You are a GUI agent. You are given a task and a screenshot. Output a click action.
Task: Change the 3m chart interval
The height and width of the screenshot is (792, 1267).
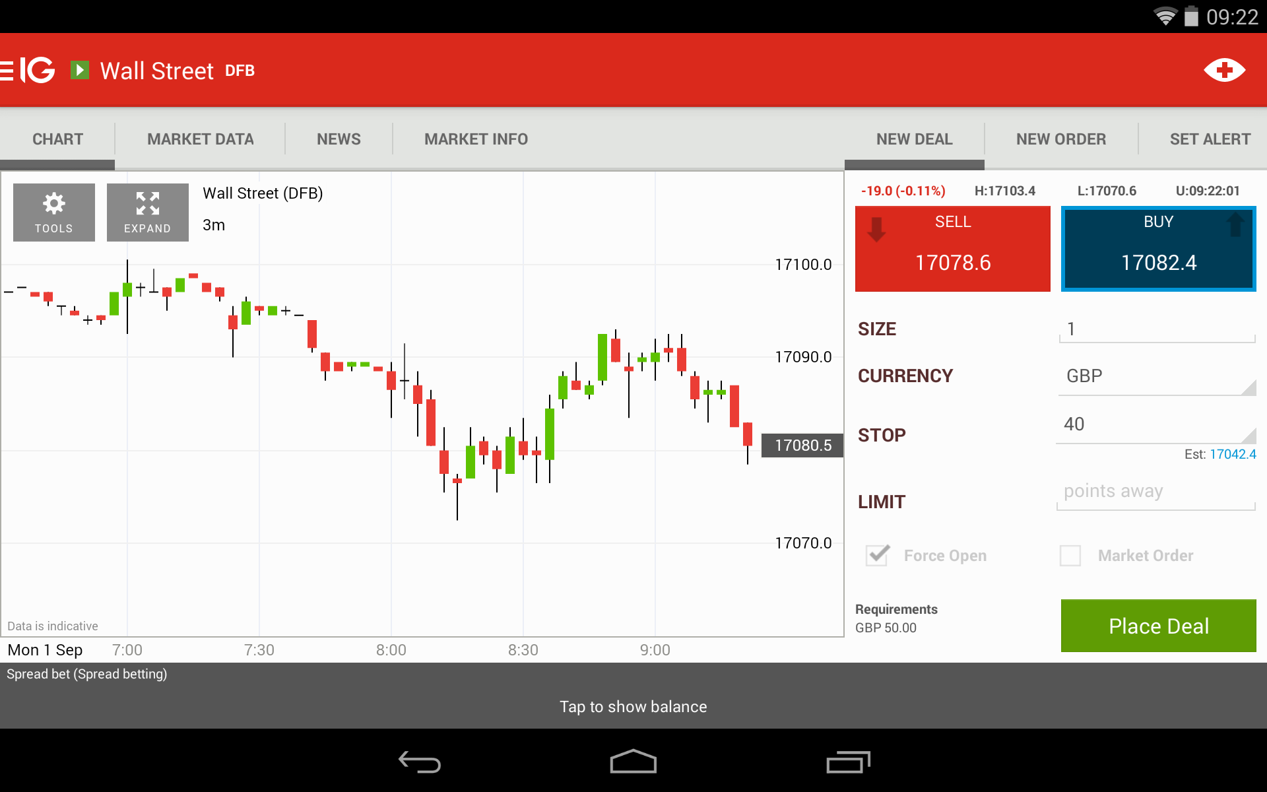(x=214, y=225)
